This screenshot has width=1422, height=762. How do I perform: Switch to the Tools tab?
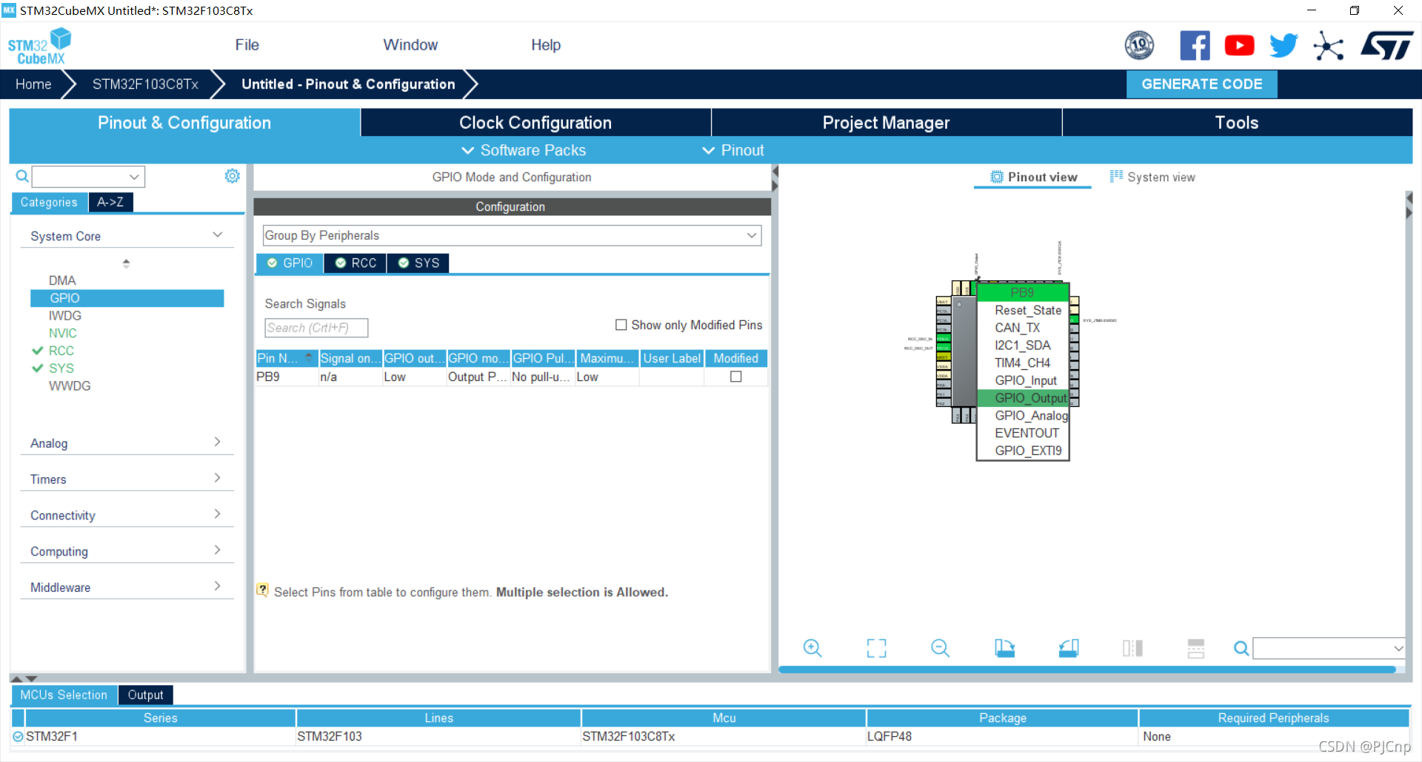coord(1237,123)
